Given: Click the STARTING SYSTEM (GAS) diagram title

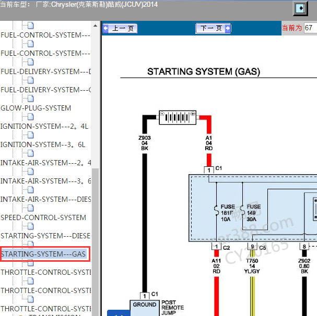Looking at the screenshot, I should [x=204, y=71].
